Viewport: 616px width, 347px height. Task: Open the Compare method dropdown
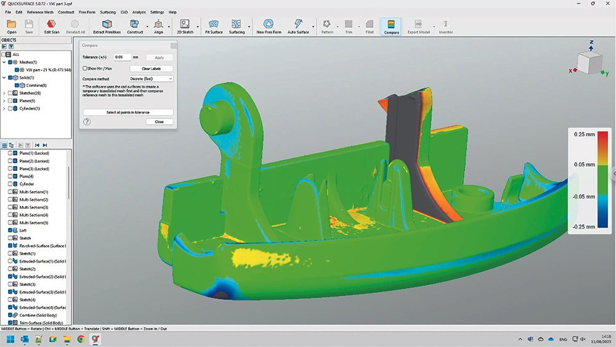152,79
